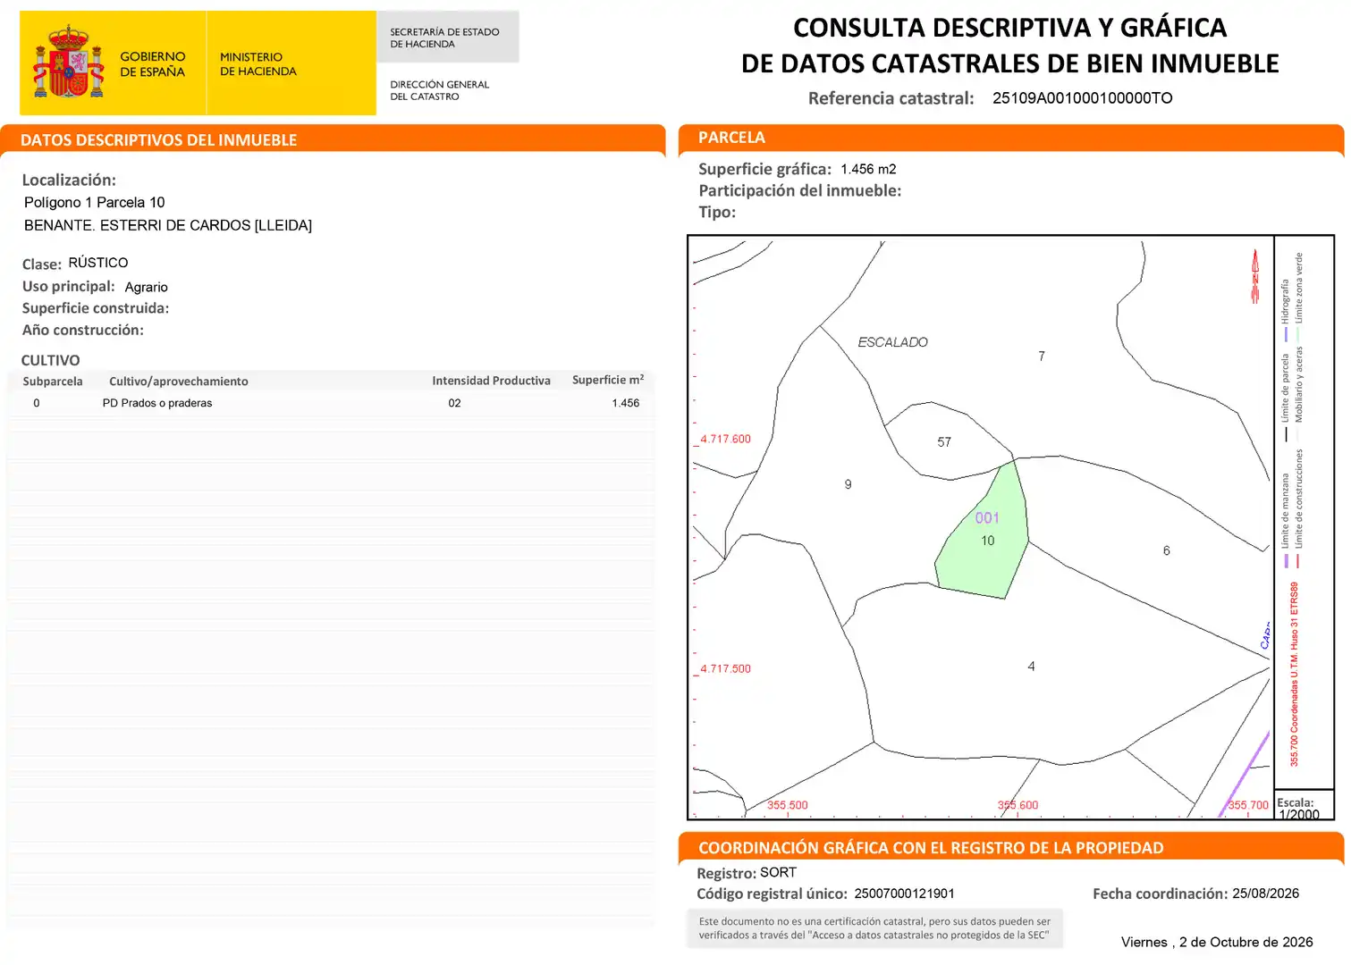This screenshot has width=1351, height=965.
Task: Click the grey disclaimer note box
Action: click(875, 928)
